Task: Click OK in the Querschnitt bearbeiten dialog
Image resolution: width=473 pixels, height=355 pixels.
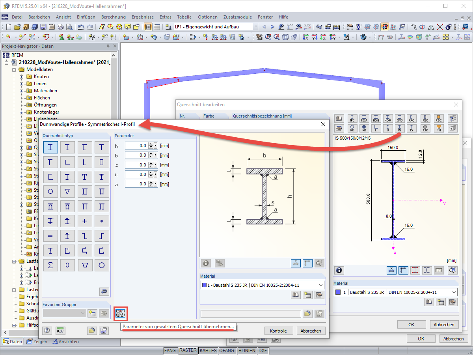Action: click(x=411, y=325)
